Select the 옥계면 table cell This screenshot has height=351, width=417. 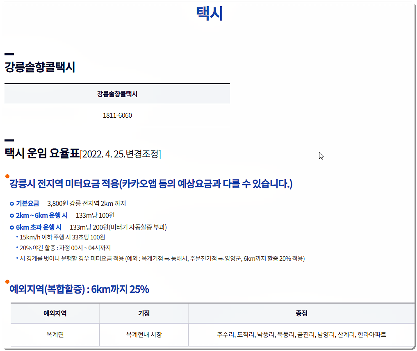tap(55, 335)
